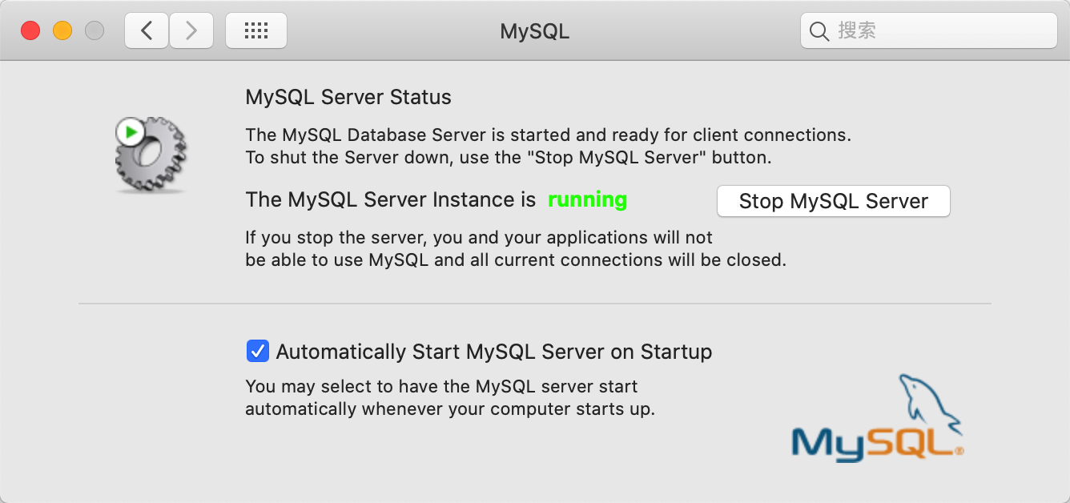Click the 'MySQL Server Status' heading
This screenshot has width=1070, height=503.
click(x=348, y=98)
